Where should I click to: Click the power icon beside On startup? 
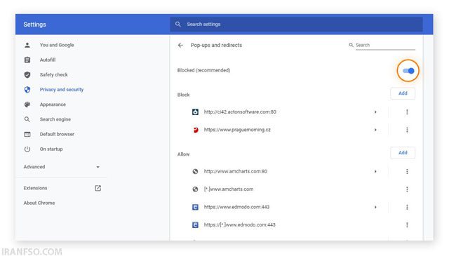point(27,149)
